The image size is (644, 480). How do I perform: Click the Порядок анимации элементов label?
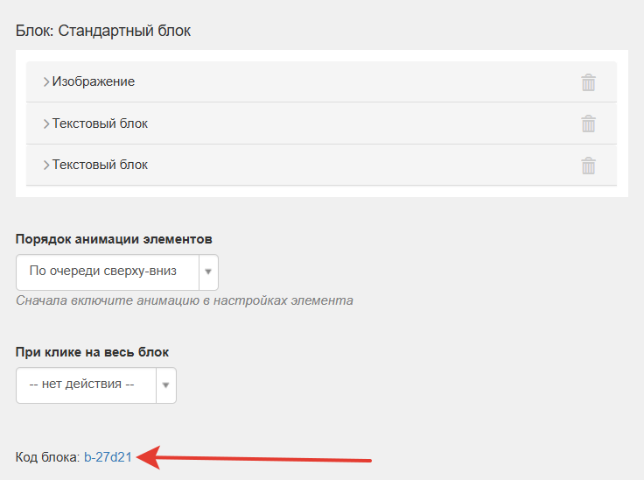(114, 239)
